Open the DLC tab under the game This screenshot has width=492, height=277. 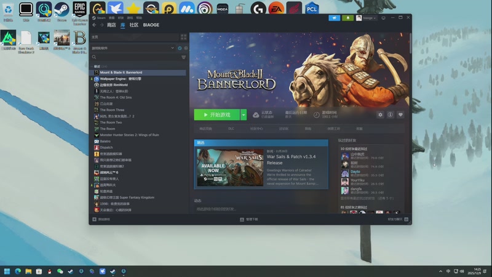click(x=231, y=129)
